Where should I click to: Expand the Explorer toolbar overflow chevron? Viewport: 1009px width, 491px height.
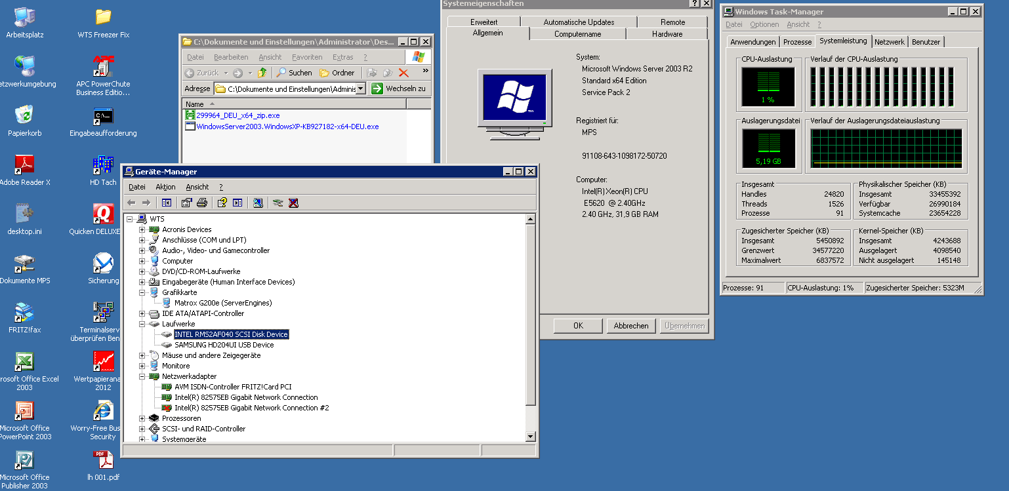(425, 71)
